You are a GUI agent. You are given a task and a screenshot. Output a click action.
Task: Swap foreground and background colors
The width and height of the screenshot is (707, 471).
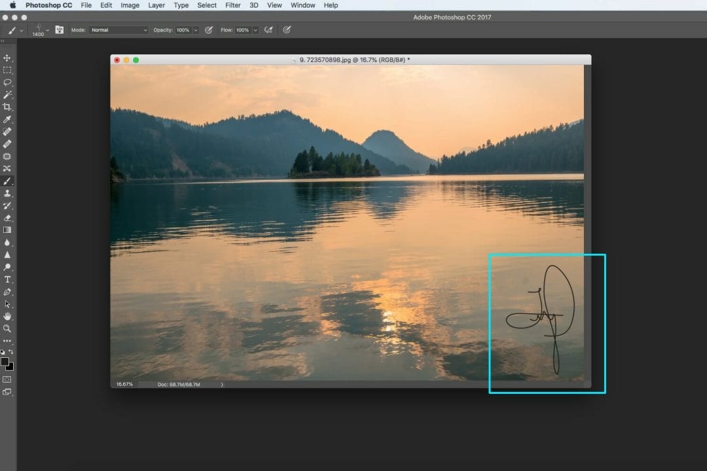pyautogui.click(x=11, y=352)
